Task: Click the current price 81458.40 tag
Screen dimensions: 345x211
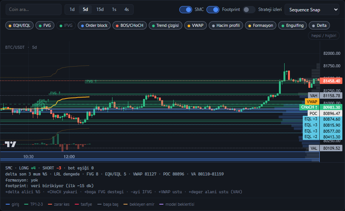Action: (x=331, y=81)
